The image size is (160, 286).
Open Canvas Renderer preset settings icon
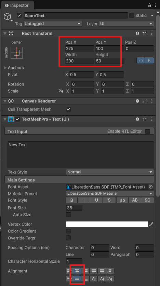pos(144,101)
